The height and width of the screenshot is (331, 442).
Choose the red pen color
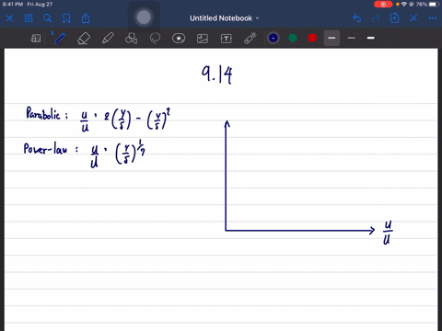pyautogui.click(x=312, y=38)
